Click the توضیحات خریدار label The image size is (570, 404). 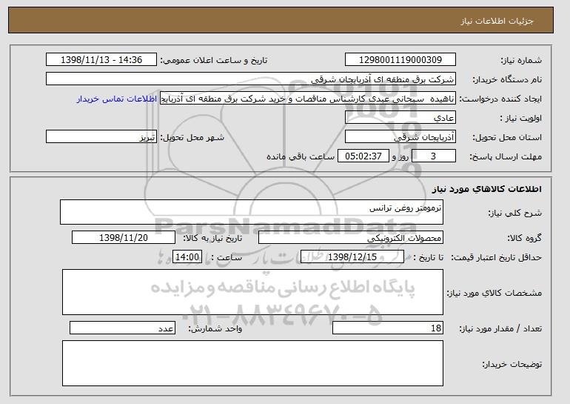tap(512, 364)
